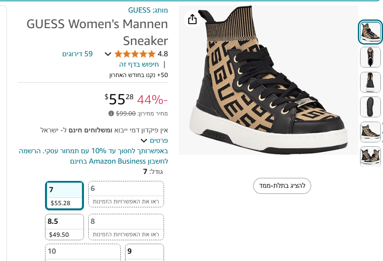
Task: Choose size 7 option at $55.28
Action: click(64, 196)
